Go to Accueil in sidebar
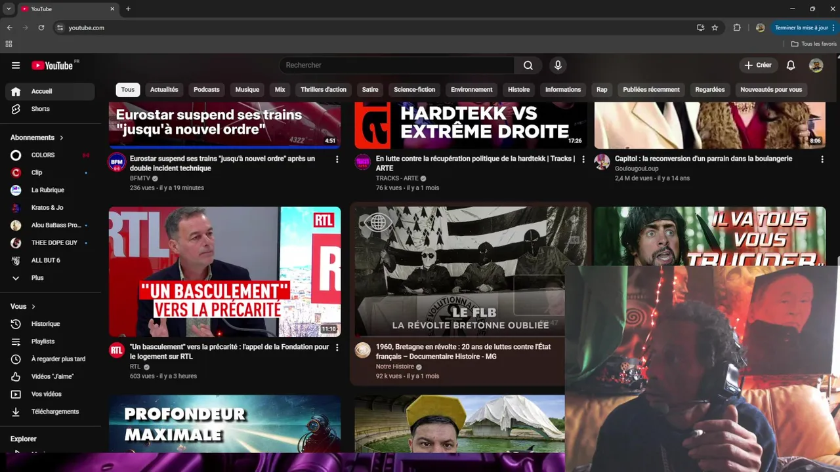 pyautogui.click(x=50, y=91)
